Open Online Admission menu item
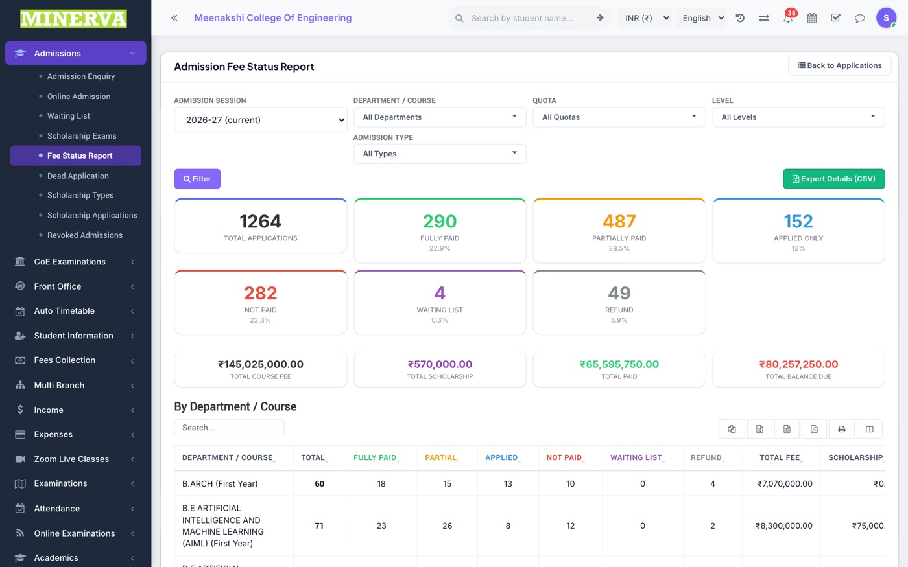 coord(78,97)
